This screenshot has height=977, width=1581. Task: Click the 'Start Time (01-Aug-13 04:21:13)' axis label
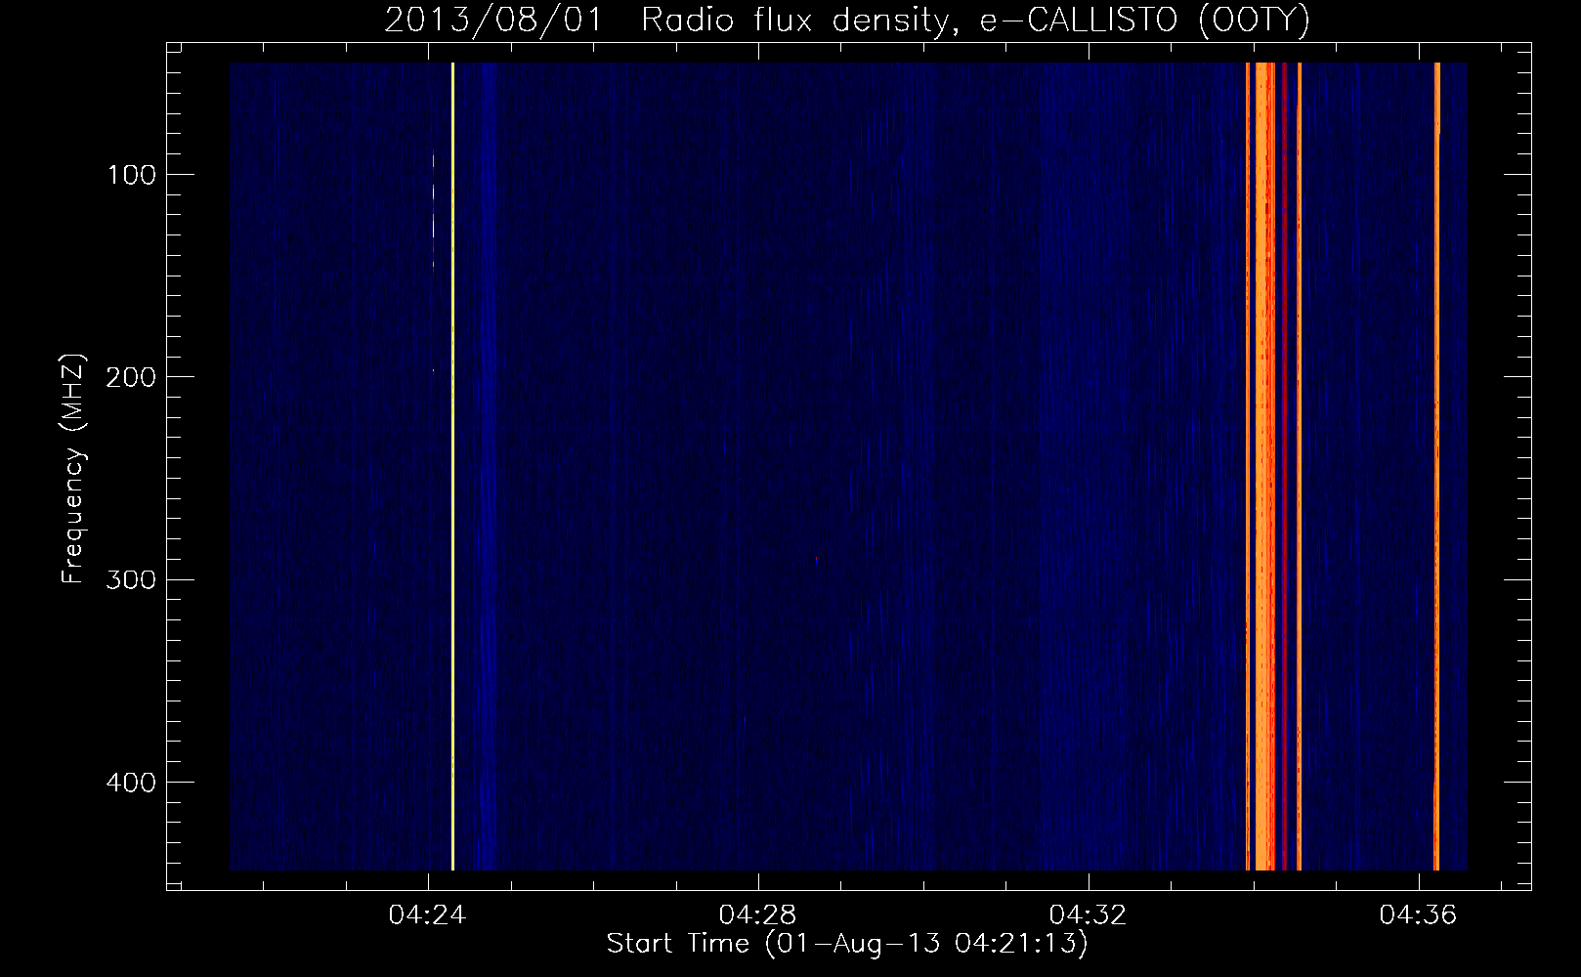pos(847,944)
